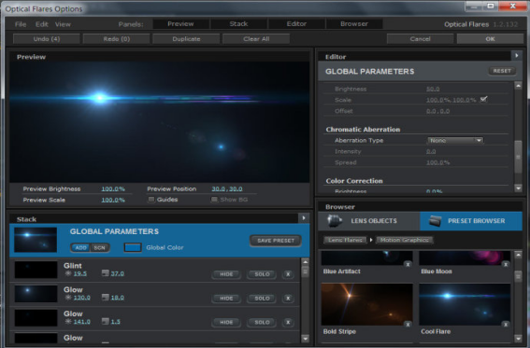Remove the Cool Flare preset with X
530x348 pixels.
point(506,325)
